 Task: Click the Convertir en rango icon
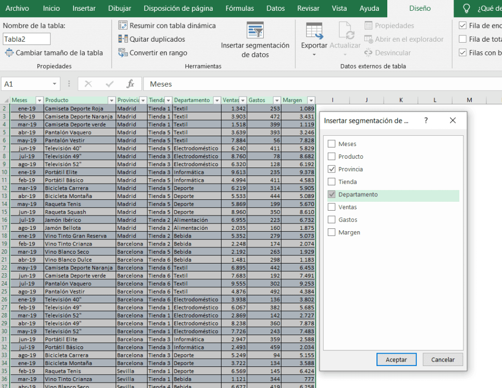click(x=123, y=53)
